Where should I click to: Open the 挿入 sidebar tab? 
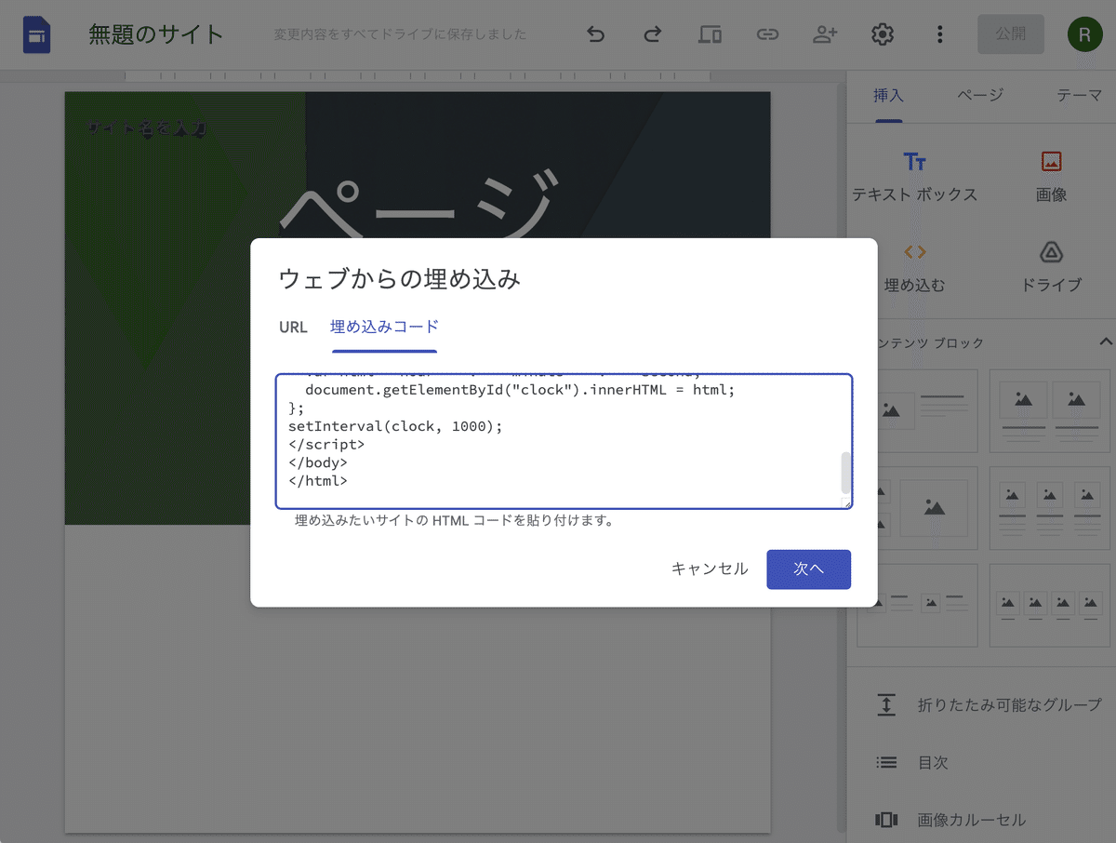(888, 95)
